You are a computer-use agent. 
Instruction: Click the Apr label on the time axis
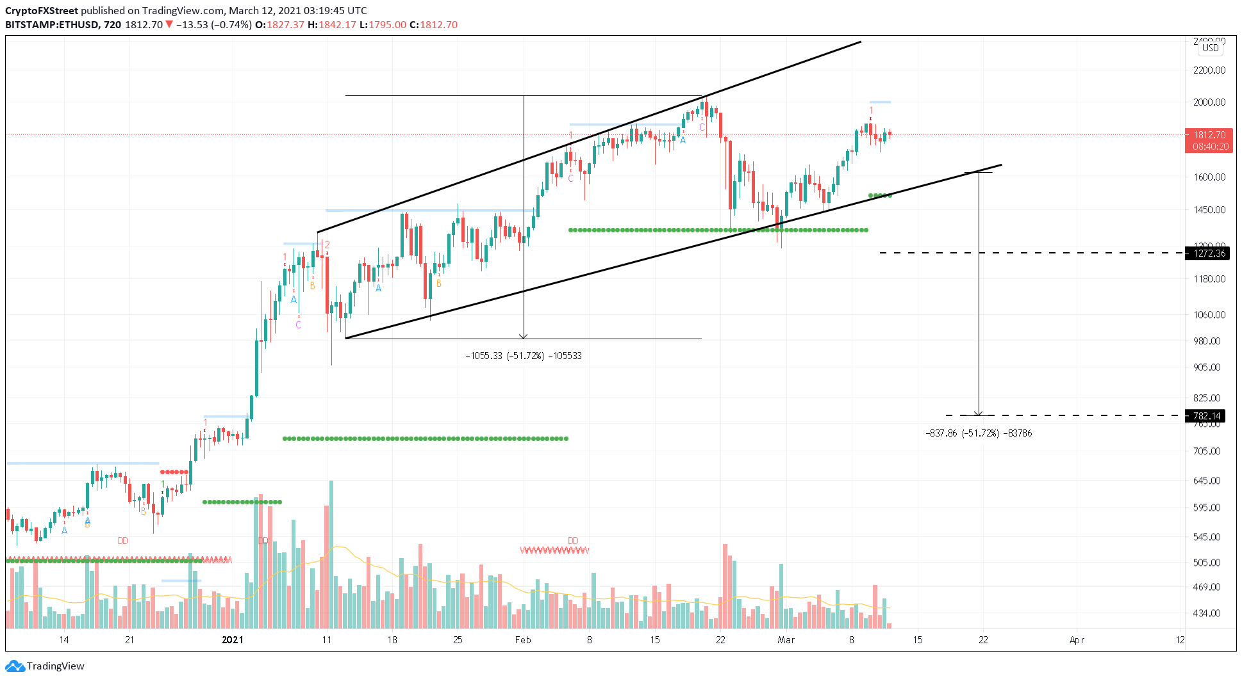tap(1077, 640)
